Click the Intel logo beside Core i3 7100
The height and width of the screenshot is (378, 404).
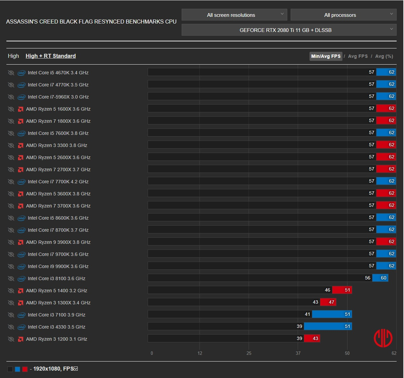pos(22,315)
